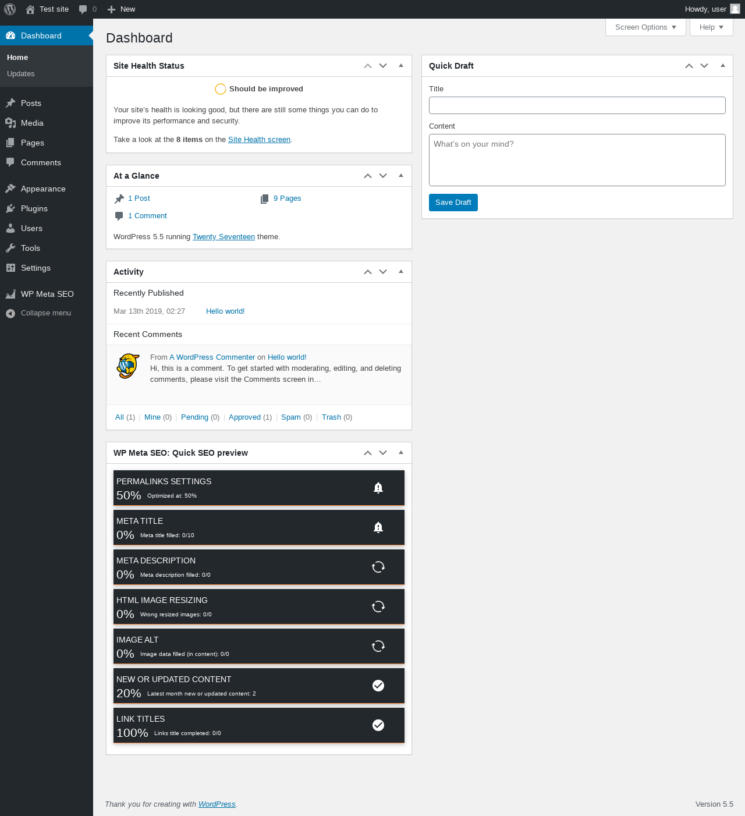This screenshot has height=816, width=745.
Task: Click the Media icon in sidebar
Action: tap(10, 123)
